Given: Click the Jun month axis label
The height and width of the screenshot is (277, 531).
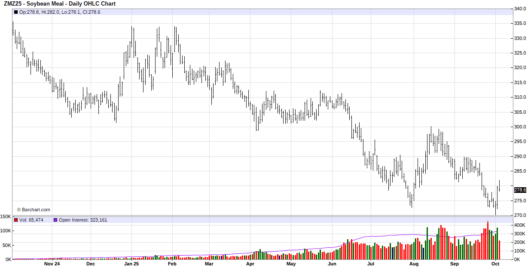Looking at the screenshot, I should point(332,264).
